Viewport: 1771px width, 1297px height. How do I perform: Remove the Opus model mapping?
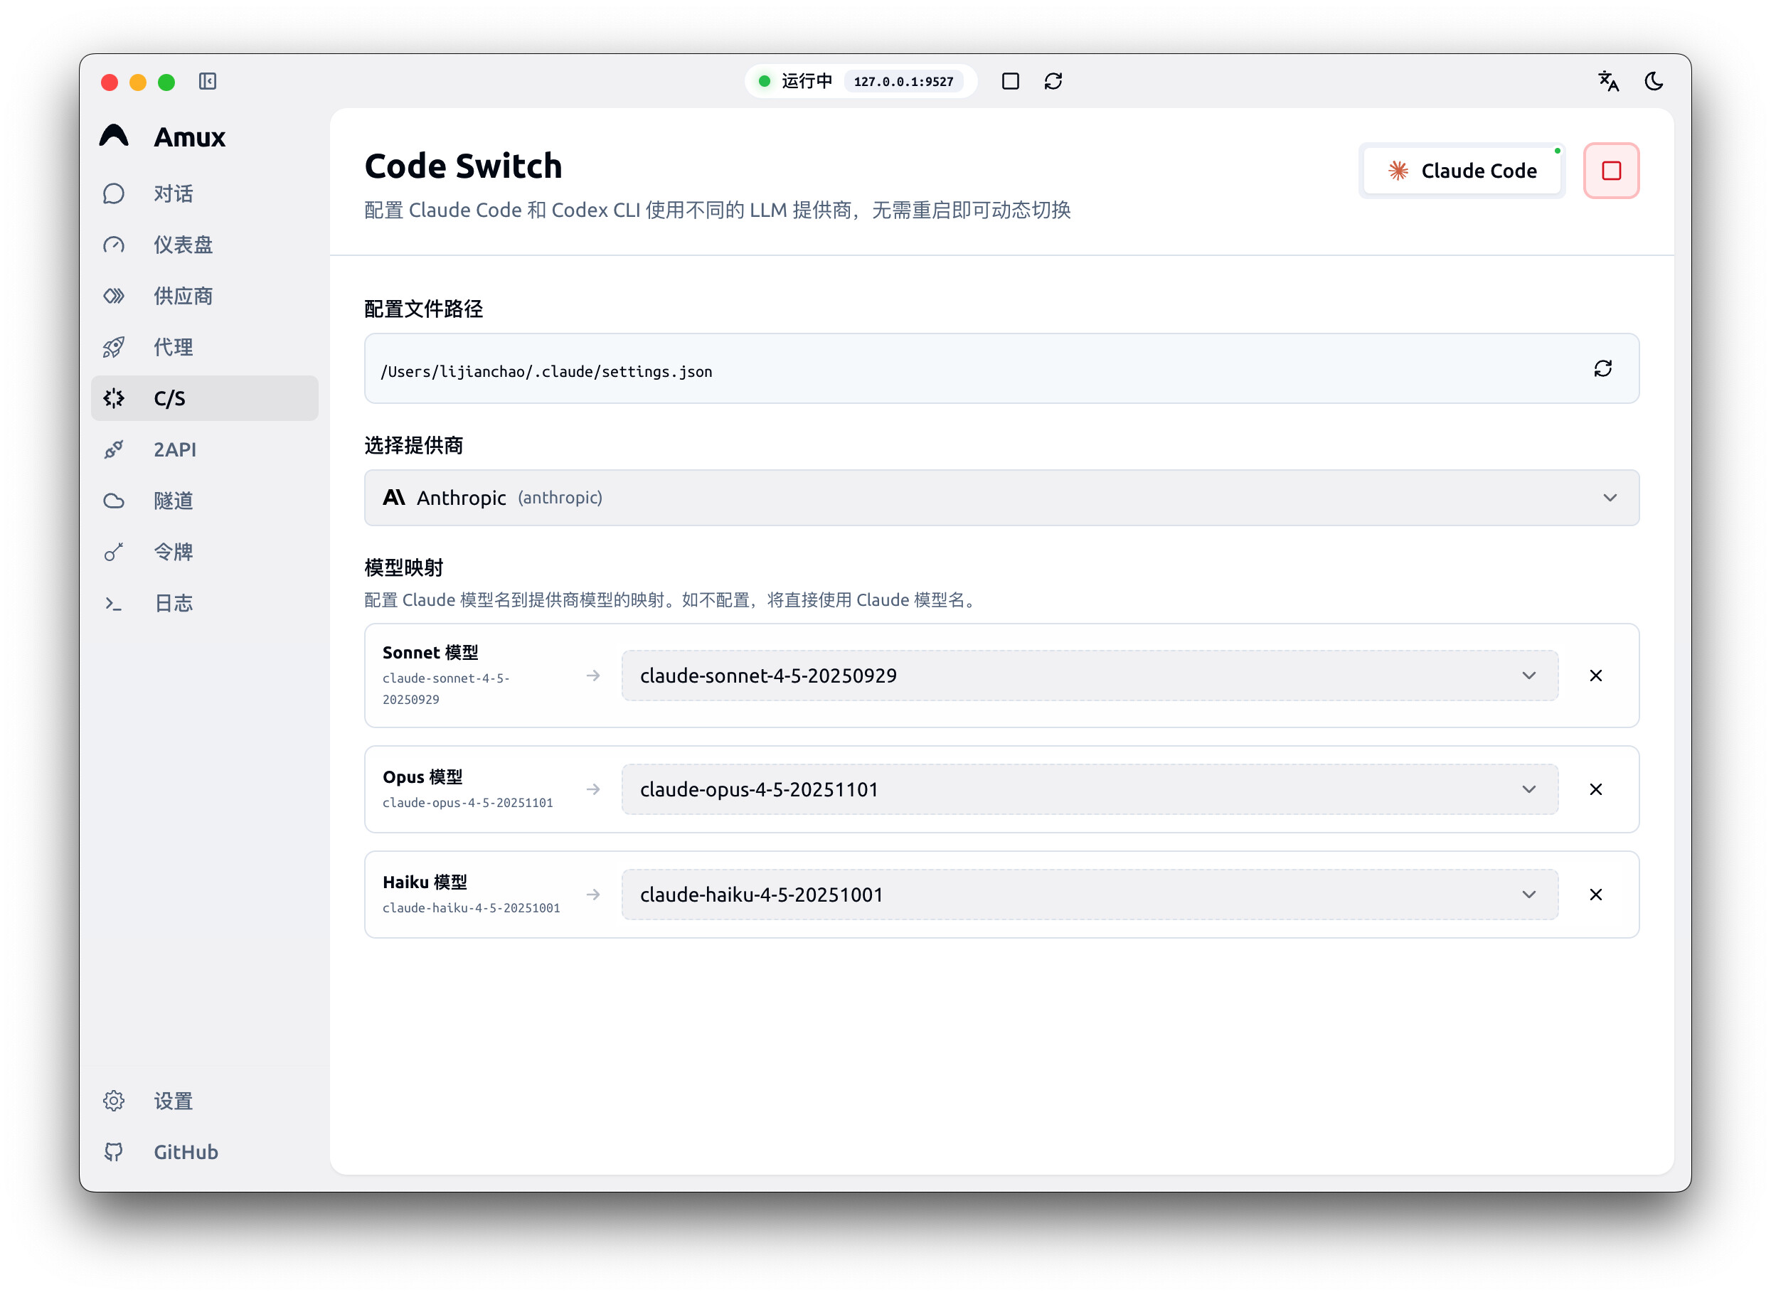tap(1595, 790)
